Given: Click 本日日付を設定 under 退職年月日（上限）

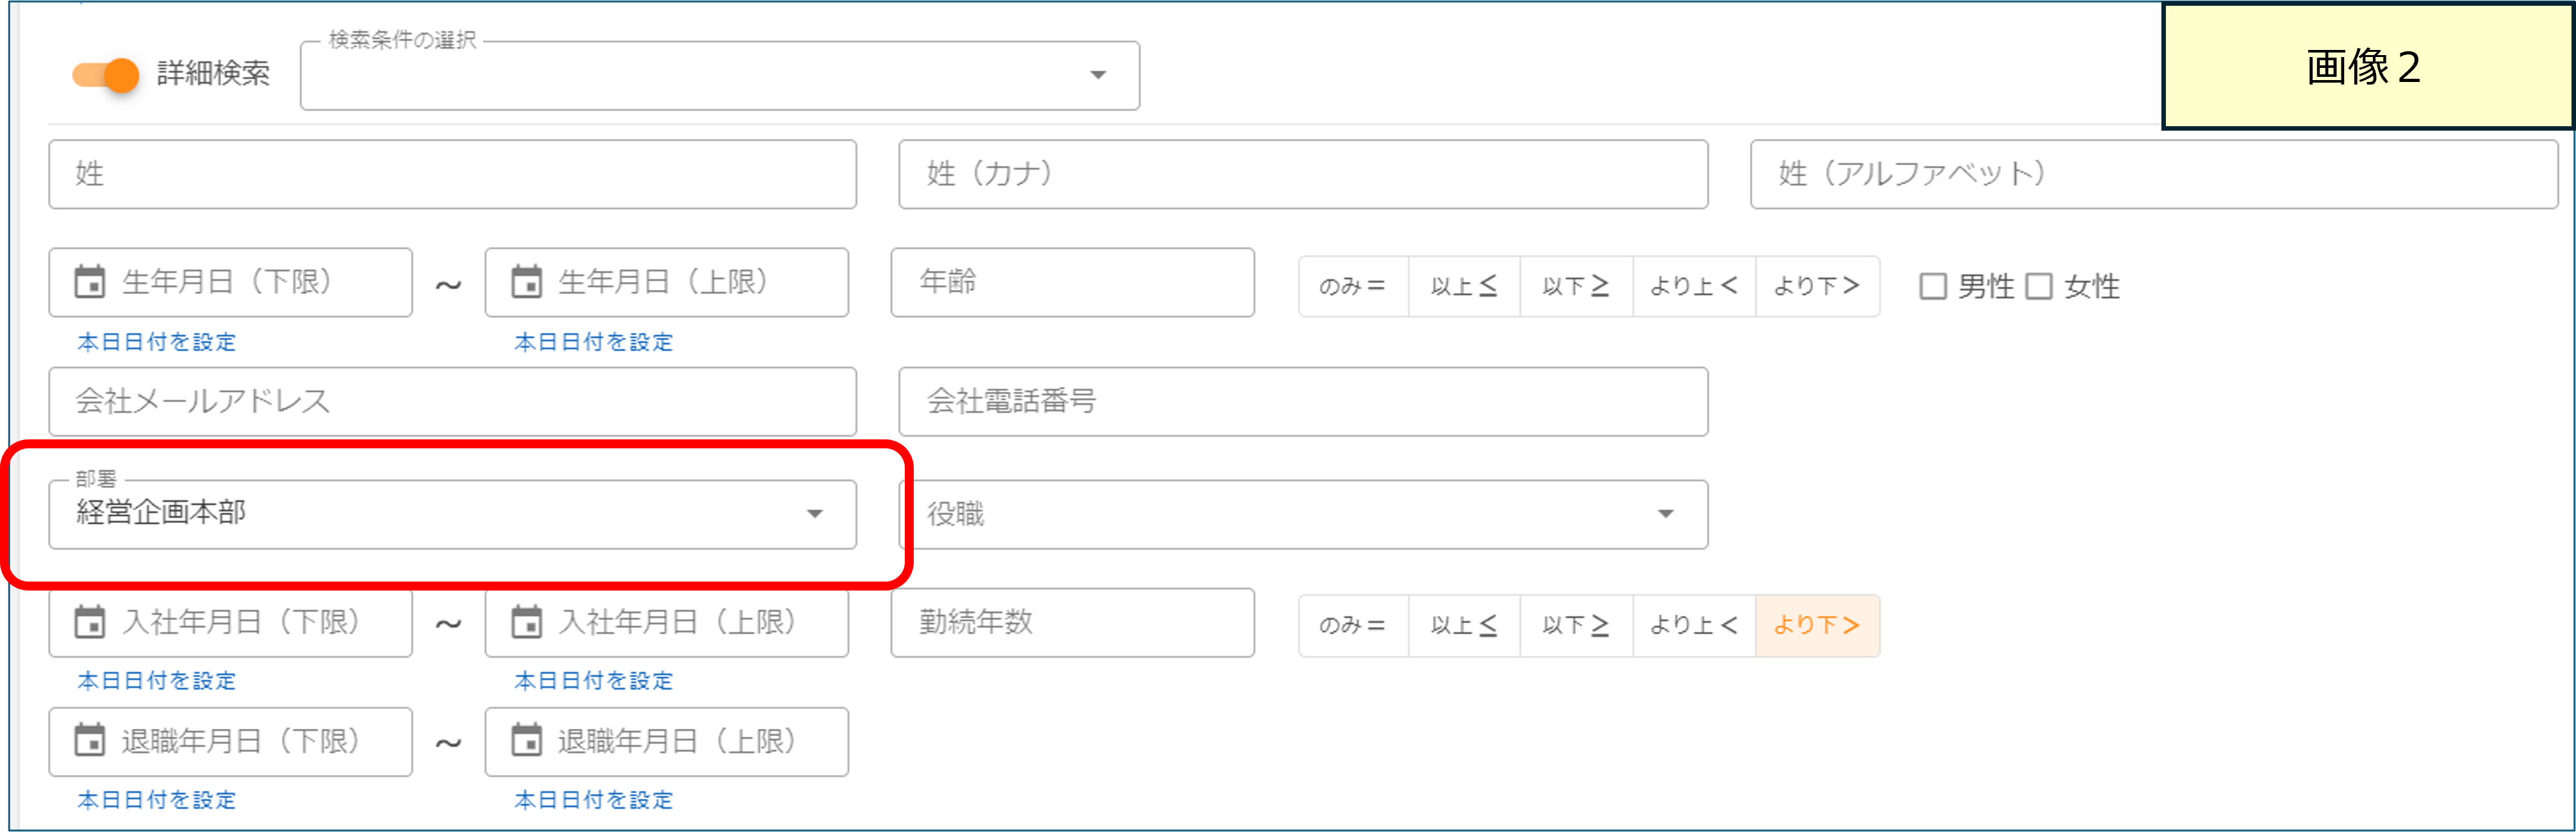Looking at the screenshot, I should coord(592,800).
